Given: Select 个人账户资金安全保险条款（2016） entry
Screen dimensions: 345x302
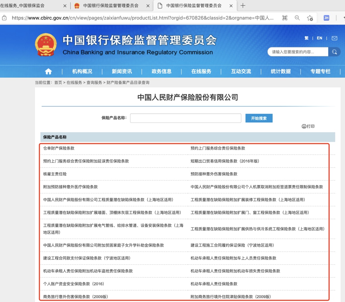Looking at the screenshot, I should click(73, 284).
